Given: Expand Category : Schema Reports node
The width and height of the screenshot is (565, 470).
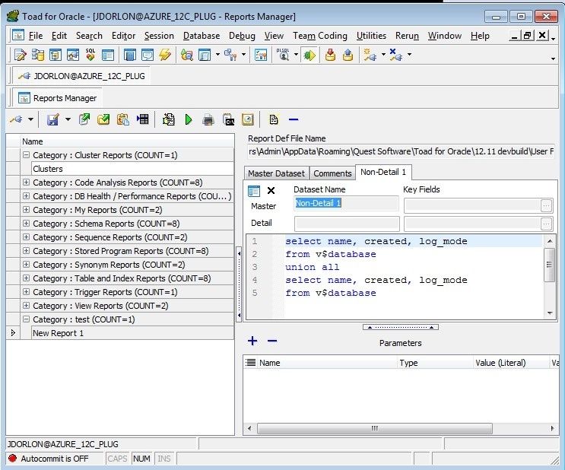Looking at the screenshot, I should click(x=26, y=224).
